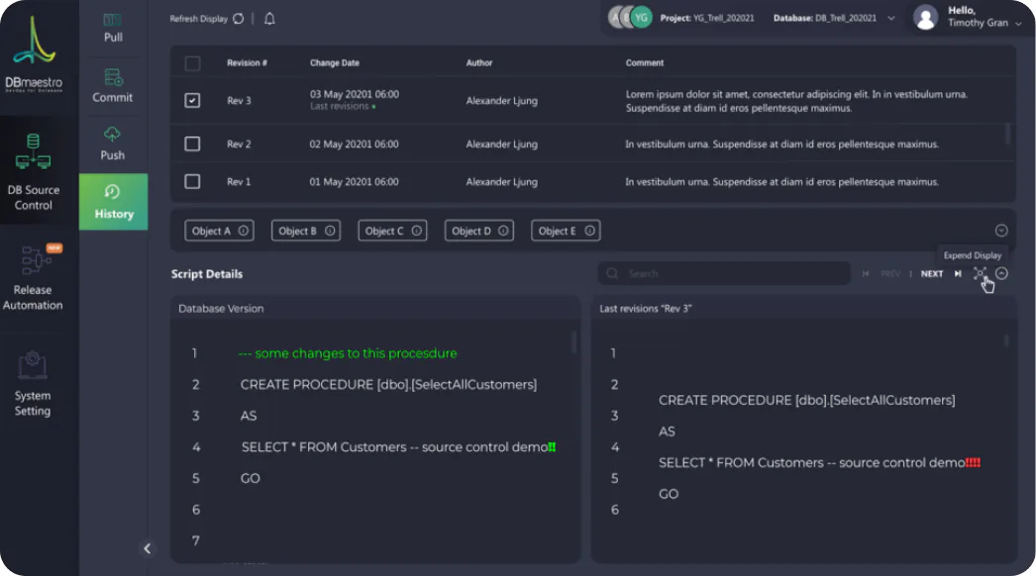
Task: Jump to last difference icon
Action: [x=958, y=273]
